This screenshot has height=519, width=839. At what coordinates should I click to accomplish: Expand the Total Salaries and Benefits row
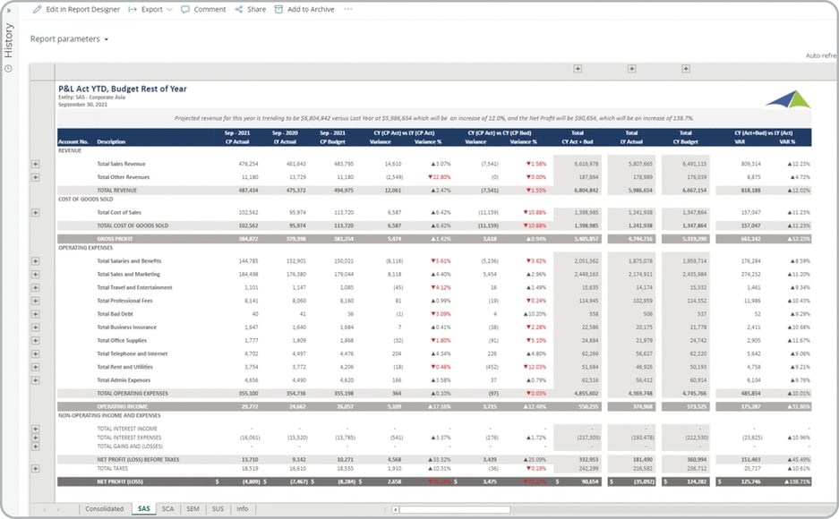(x=36, y=260)
